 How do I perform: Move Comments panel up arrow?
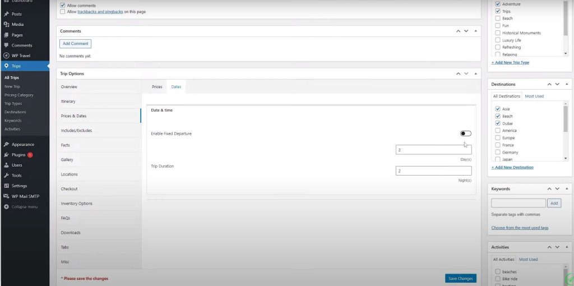point(458,31)
